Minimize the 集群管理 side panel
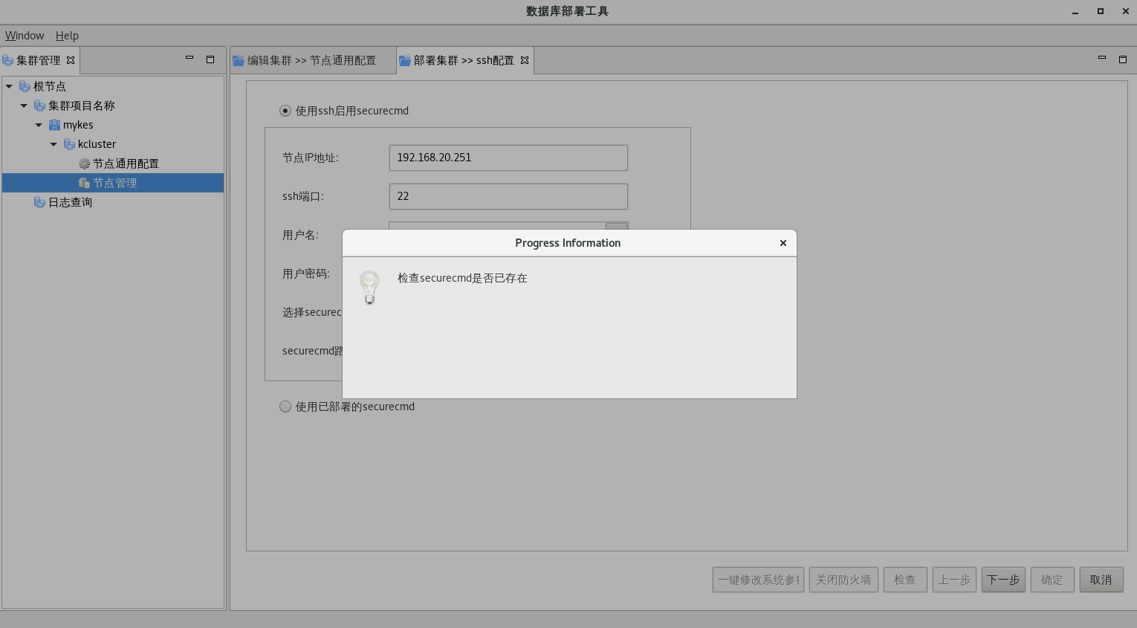Screen dimensions: 1137x628 pyautogui.click(x=189, y=59)
